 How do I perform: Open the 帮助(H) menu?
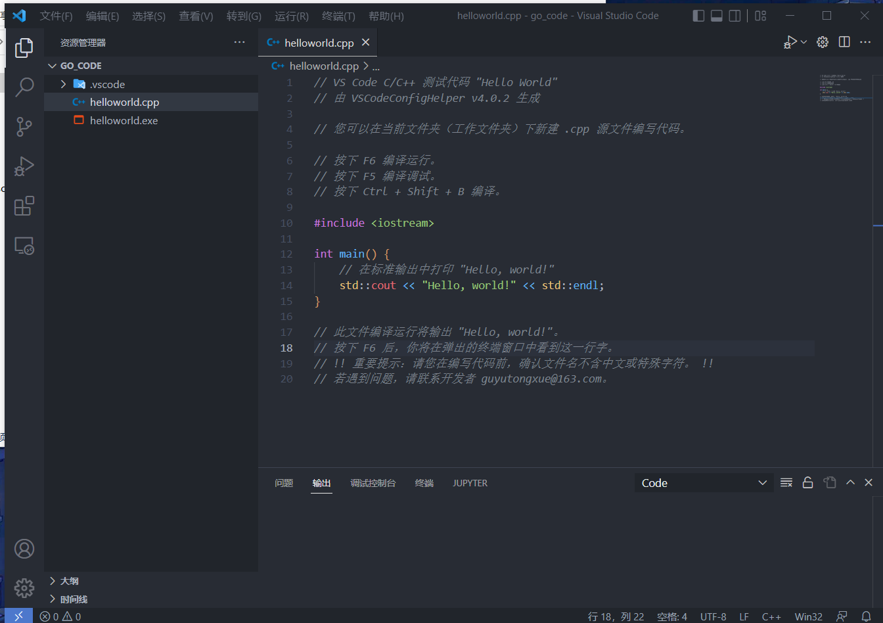click(386, 16)
